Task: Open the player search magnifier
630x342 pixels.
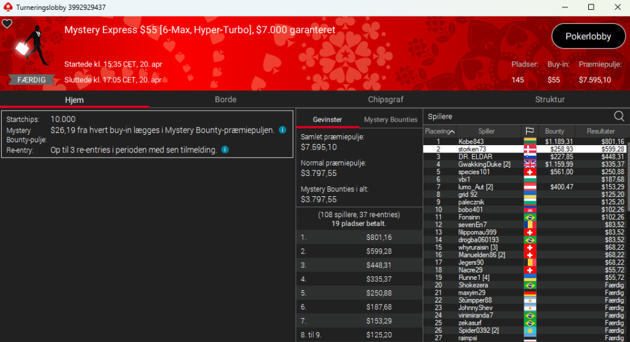Action: click(619, 116)
